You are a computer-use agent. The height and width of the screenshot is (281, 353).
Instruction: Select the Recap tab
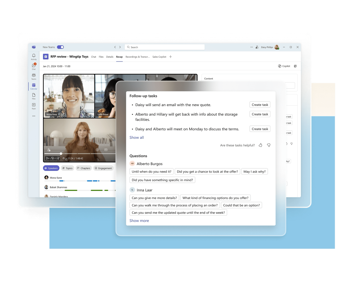[119, 57]
